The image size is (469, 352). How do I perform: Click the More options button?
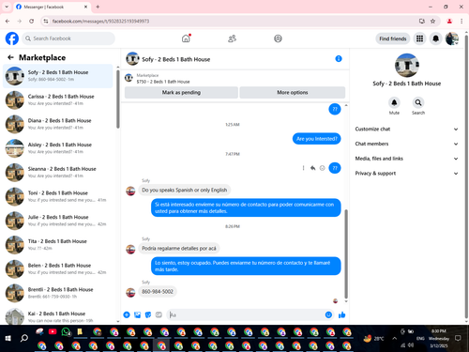pos(293,92)
